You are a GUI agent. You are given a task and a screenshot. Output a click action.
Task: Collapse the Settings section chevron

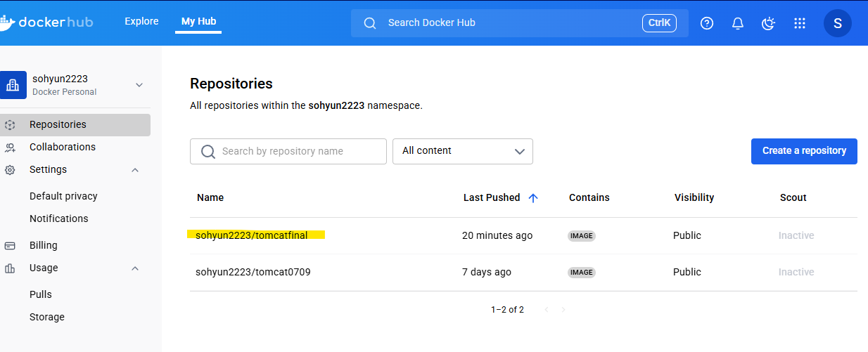tap(136, 170)
